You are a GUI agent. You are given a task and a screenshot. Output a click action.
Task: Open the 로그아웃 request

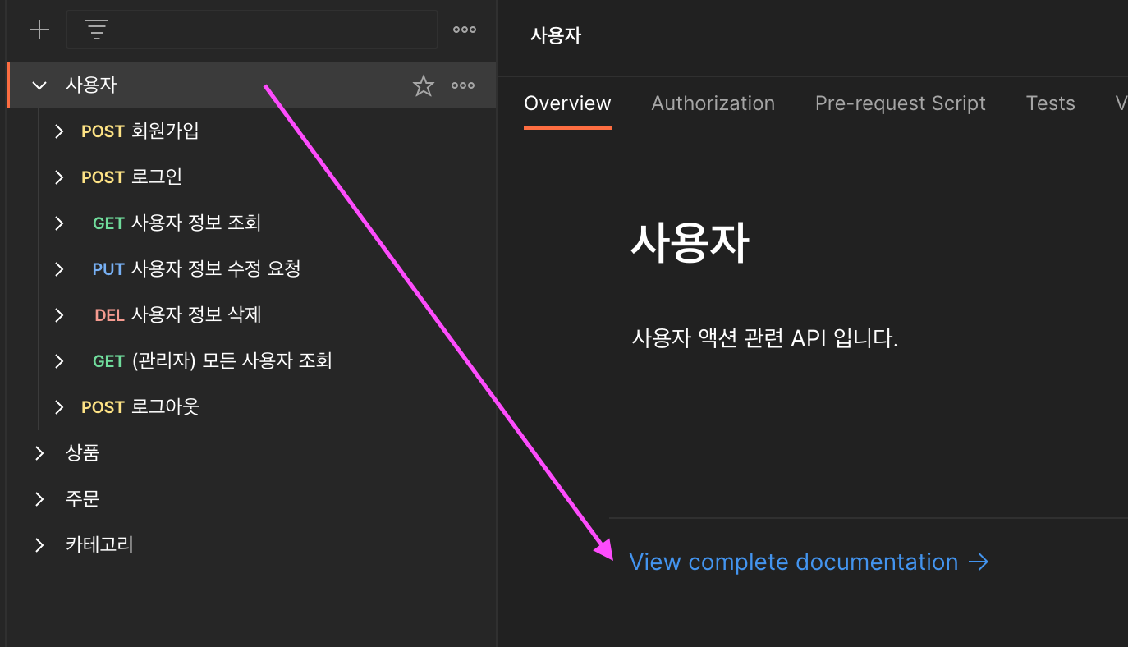165,407
